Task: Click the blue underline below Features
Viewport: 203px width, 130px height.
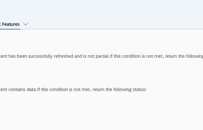Action: pyautogui.click(x=10, y=29)
